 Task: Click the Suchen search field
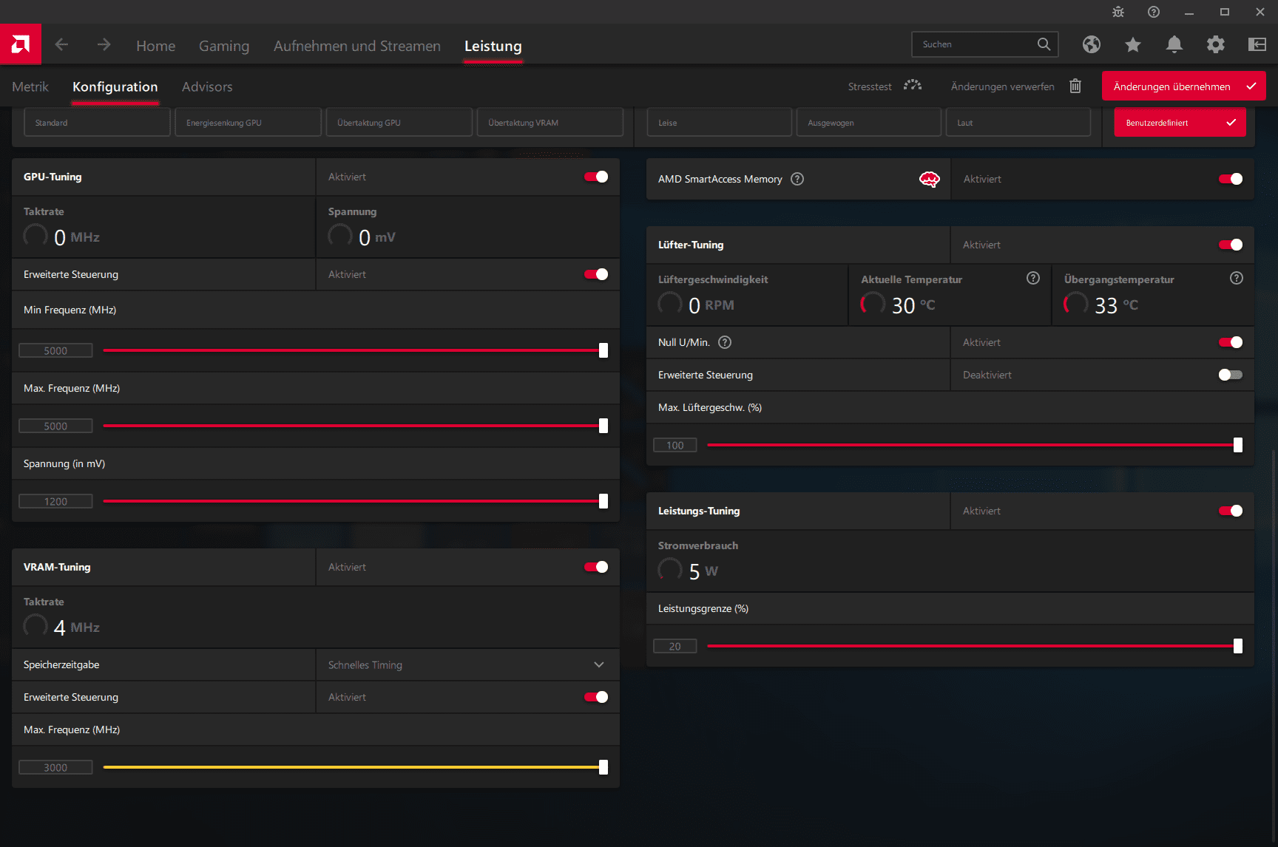pyautogui.click(x=975, y=44)
